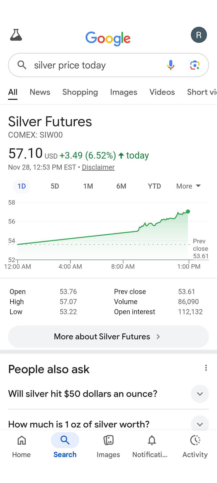217x483 pixels.
Task: Tap the account avatar "R"
Action: point(199,35)
